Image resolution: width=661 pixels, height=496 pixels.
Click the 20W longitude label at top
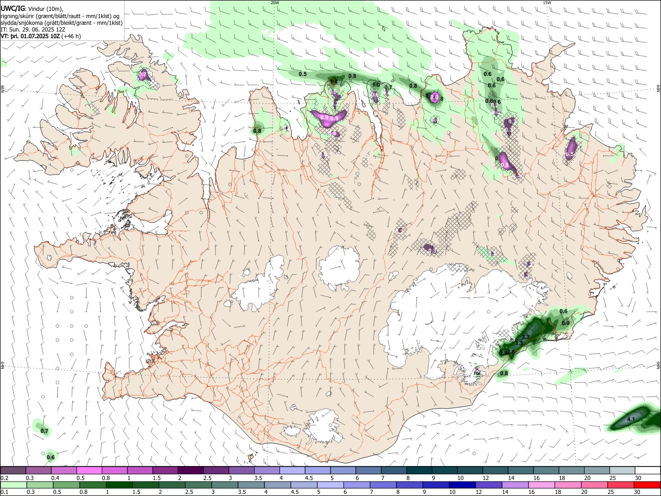pos(275,3)
